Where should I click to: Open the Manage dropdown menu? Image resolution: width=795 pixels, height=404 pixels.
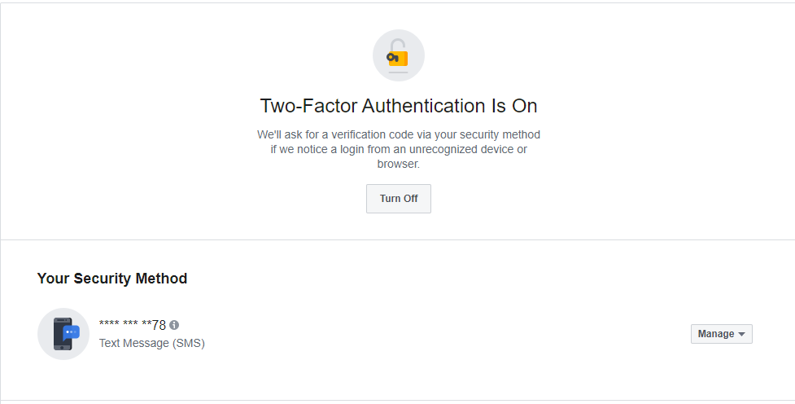[721, 334]
